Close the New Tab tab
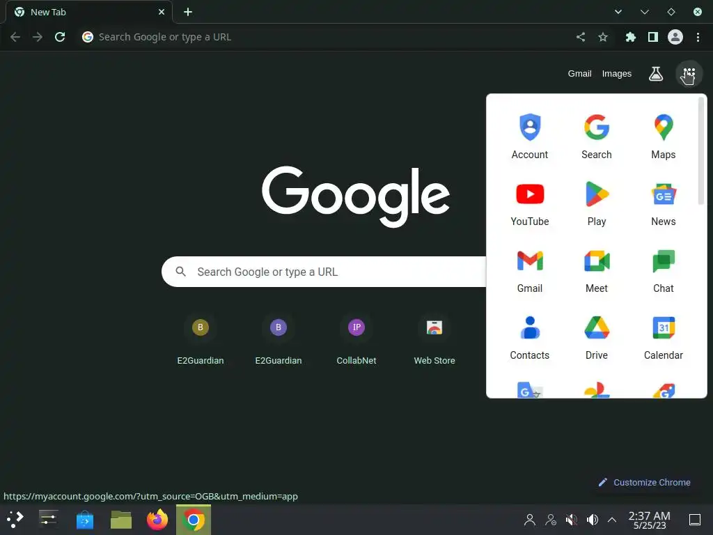713x535 pixels. tap(162, 12)
